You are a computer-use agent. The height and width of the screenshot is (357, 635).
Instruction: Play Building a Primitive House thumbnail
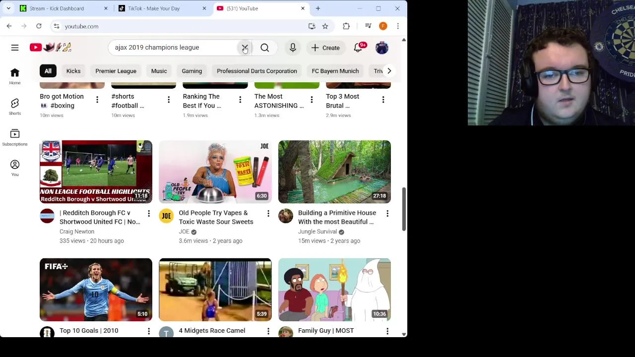[x=334, y=172]
